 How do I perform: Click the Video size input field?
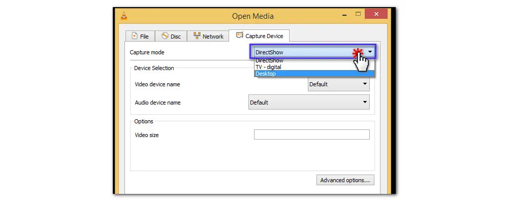pos(312,134)
